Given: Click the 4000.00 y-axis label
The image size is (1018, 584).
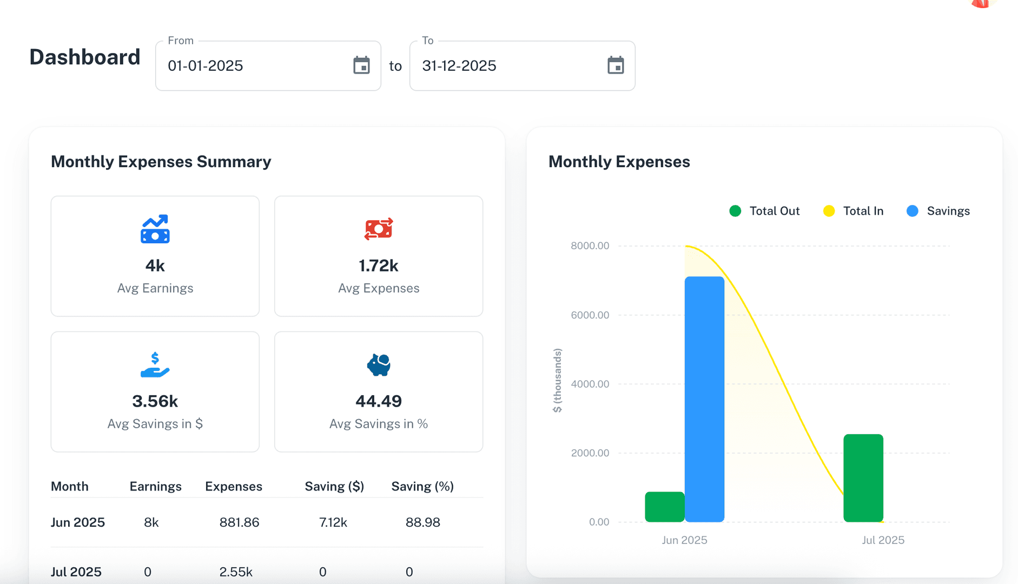Looking at the screenshot, I should pos(590,384).
